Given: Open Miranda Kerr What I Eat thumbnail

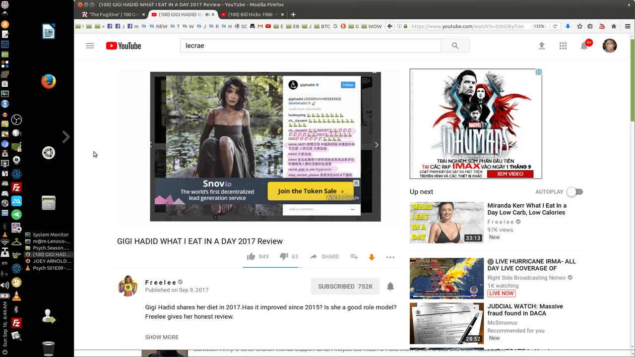Looking at the screenshot, I should (446, 222).
